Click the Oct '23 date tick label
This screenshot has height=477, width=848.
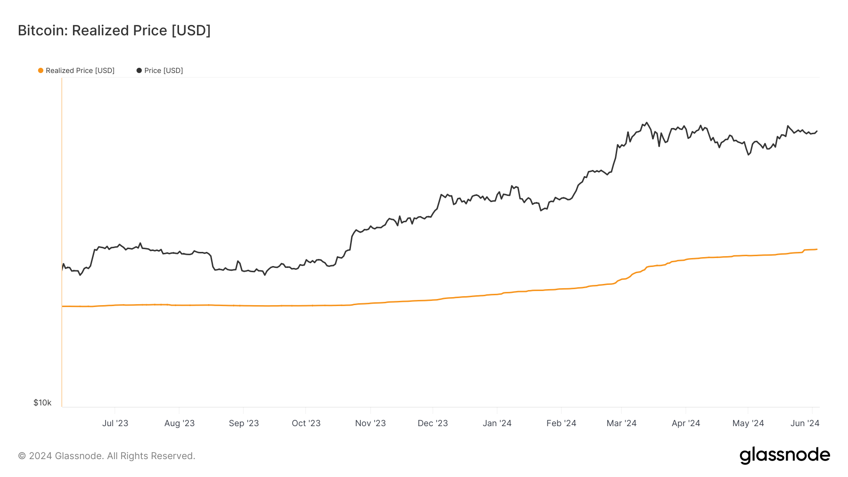tap(306, 423)
